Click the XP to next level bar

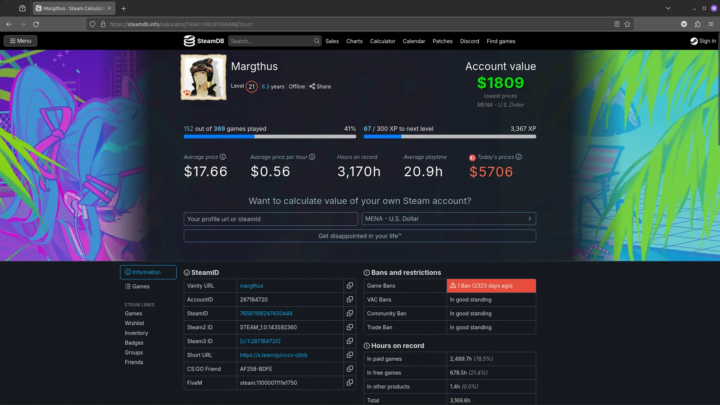pos(450,136)
